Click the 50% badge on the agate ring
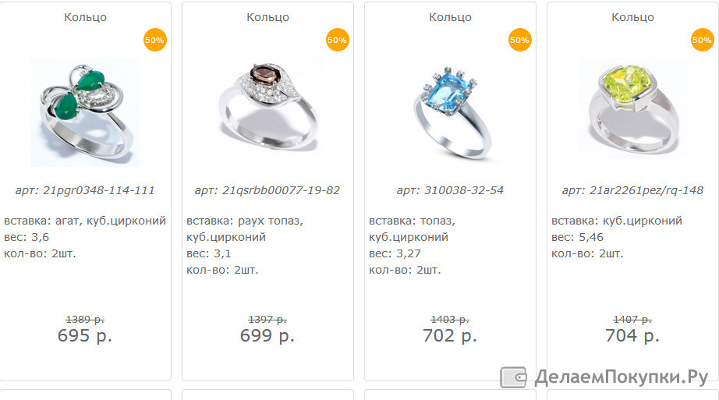This screenshot has width=719, height=400. point(154,40)
